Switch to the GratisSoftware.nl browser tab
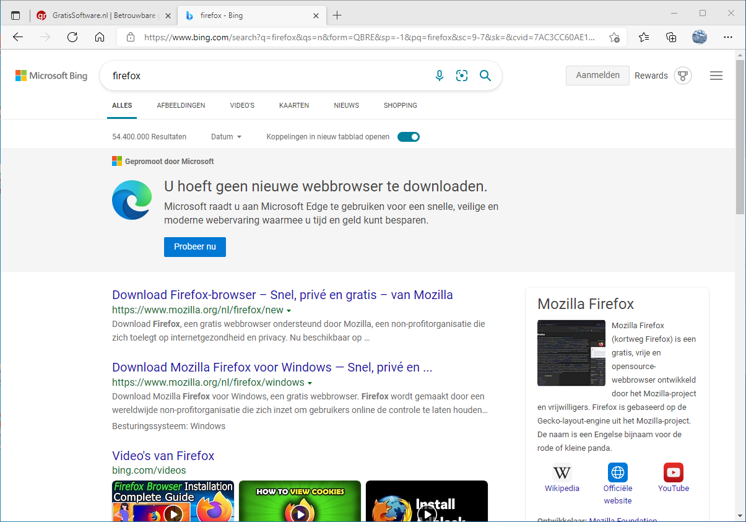This screenshot has width=746, height=522. tap(99, 15)
